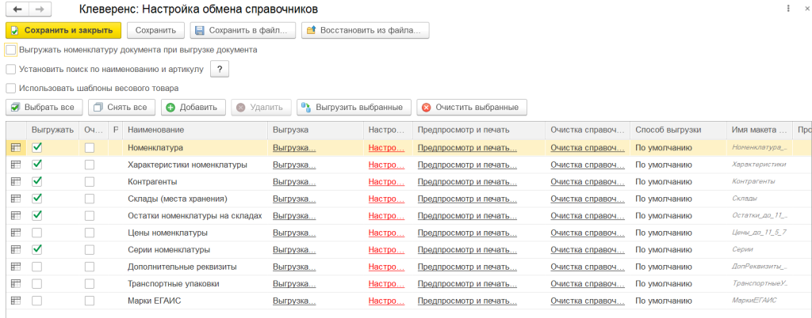Click Восстановить из файла button

pos(365,31)
